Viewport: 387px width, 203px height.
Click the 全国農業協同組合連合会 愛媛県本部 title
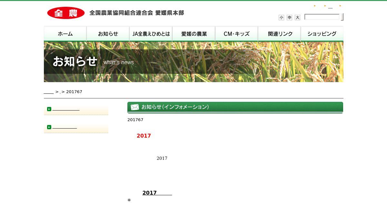click(x=137, y=13)
